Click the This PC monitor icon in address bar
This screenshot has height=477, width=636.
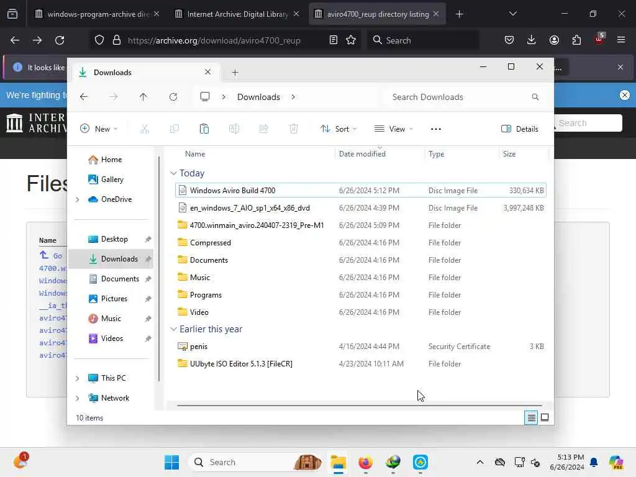coord(205,97)
